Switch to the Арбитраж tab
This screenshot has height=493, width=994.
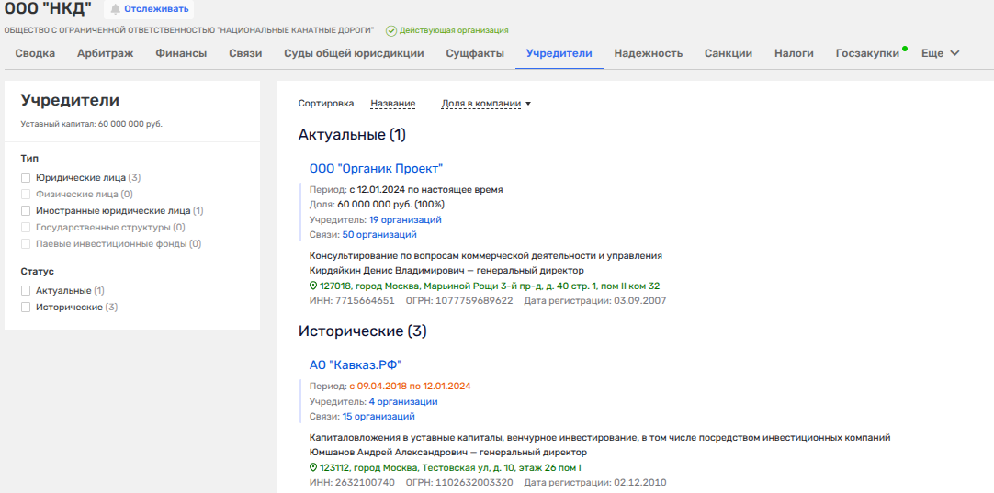coord(105,53)
